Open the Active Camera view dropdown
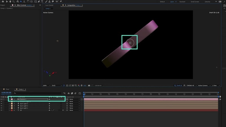The image size is (226, 127). [203, 85]
